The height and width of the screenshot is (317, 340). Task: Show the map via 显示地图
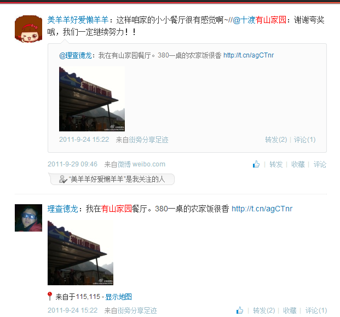118,297
